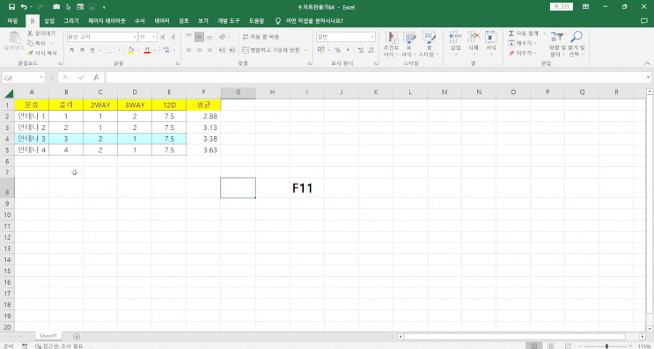Click Insert Function fx button

click(96, 77)
